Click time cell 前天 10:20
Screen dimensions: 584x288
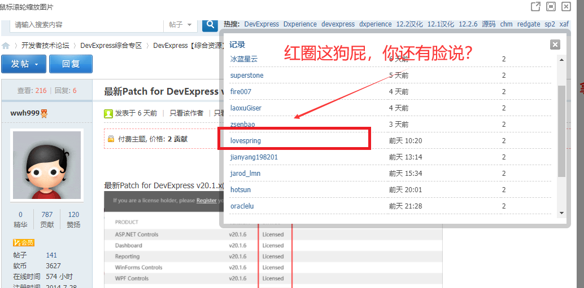click(x=406, y=141)
